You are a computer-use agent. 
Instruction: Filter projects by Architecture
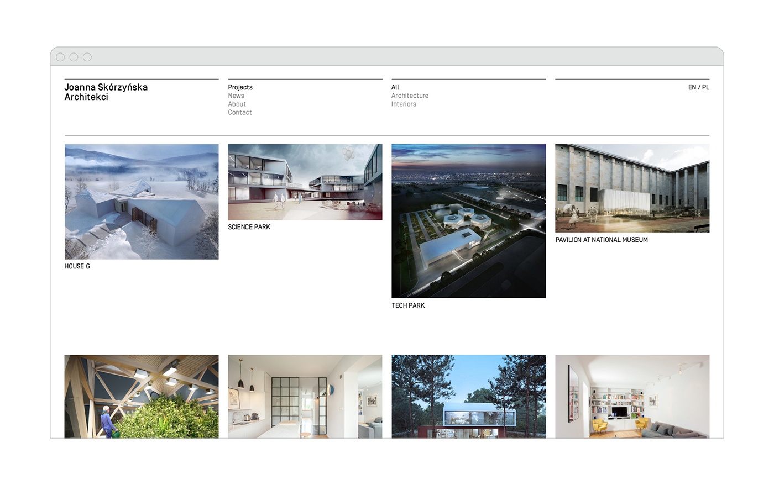click(x=410, y=96)
